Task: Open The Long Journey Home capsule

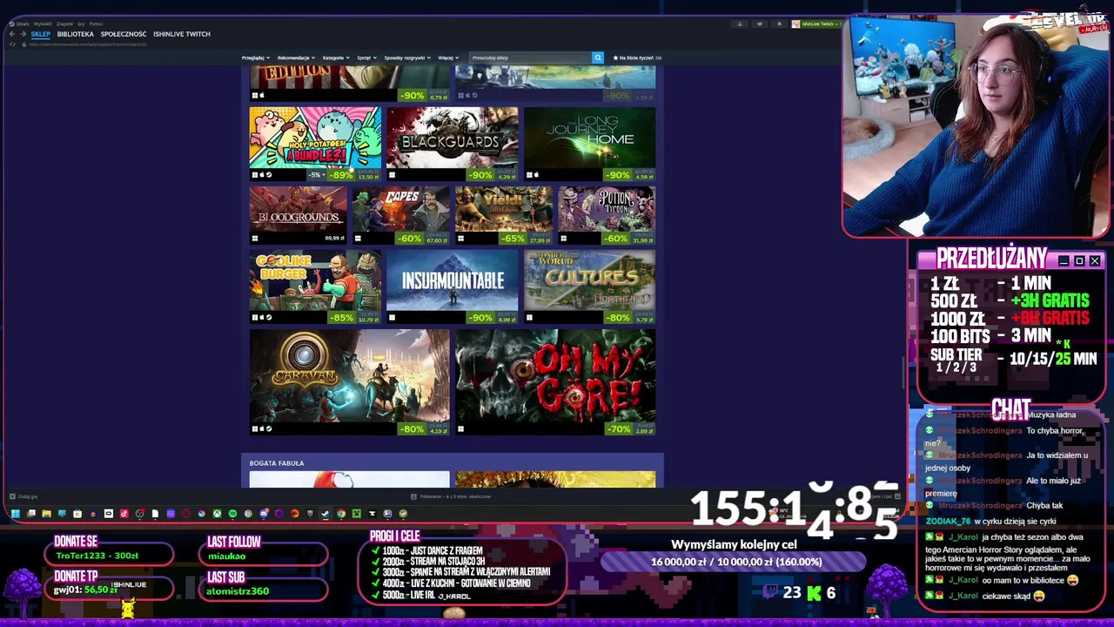Action: coord(590,144)
